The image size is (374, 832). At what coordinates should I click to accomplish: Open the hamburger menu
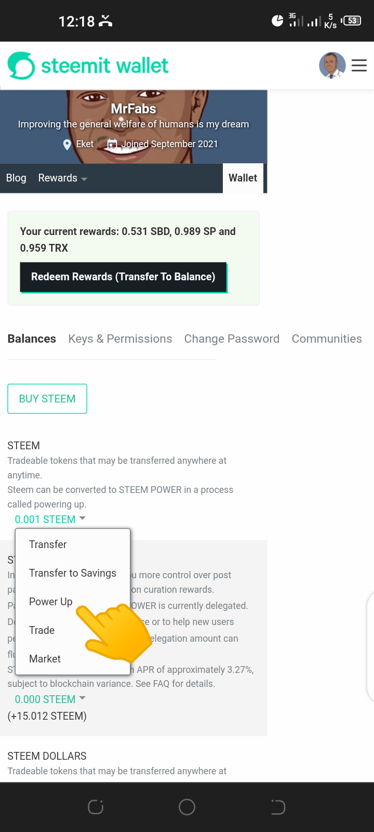359,66
